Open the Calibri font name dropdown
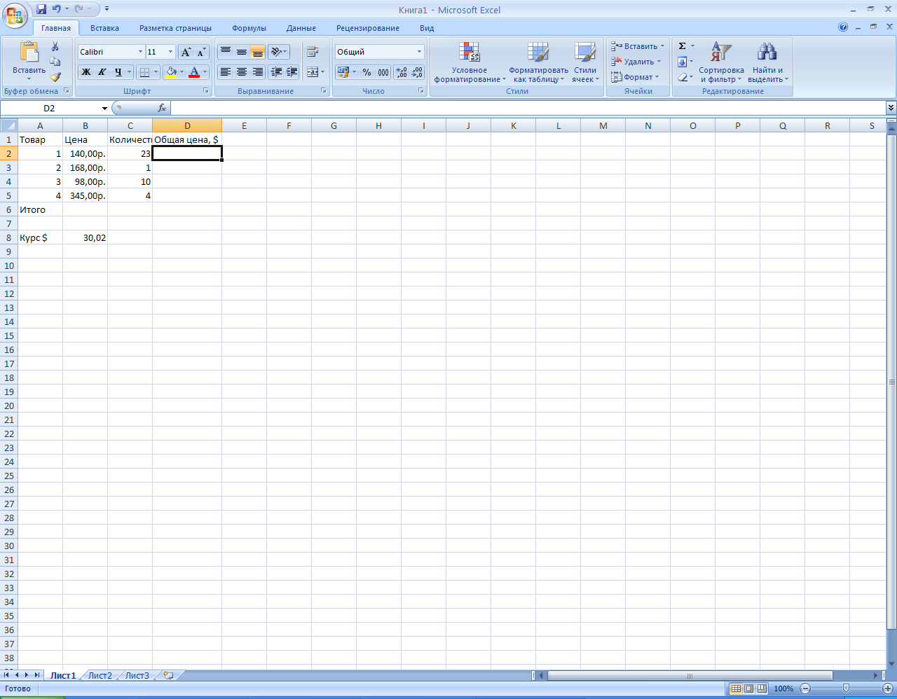Viewport: 897px width, 699px height. (140, 52)
